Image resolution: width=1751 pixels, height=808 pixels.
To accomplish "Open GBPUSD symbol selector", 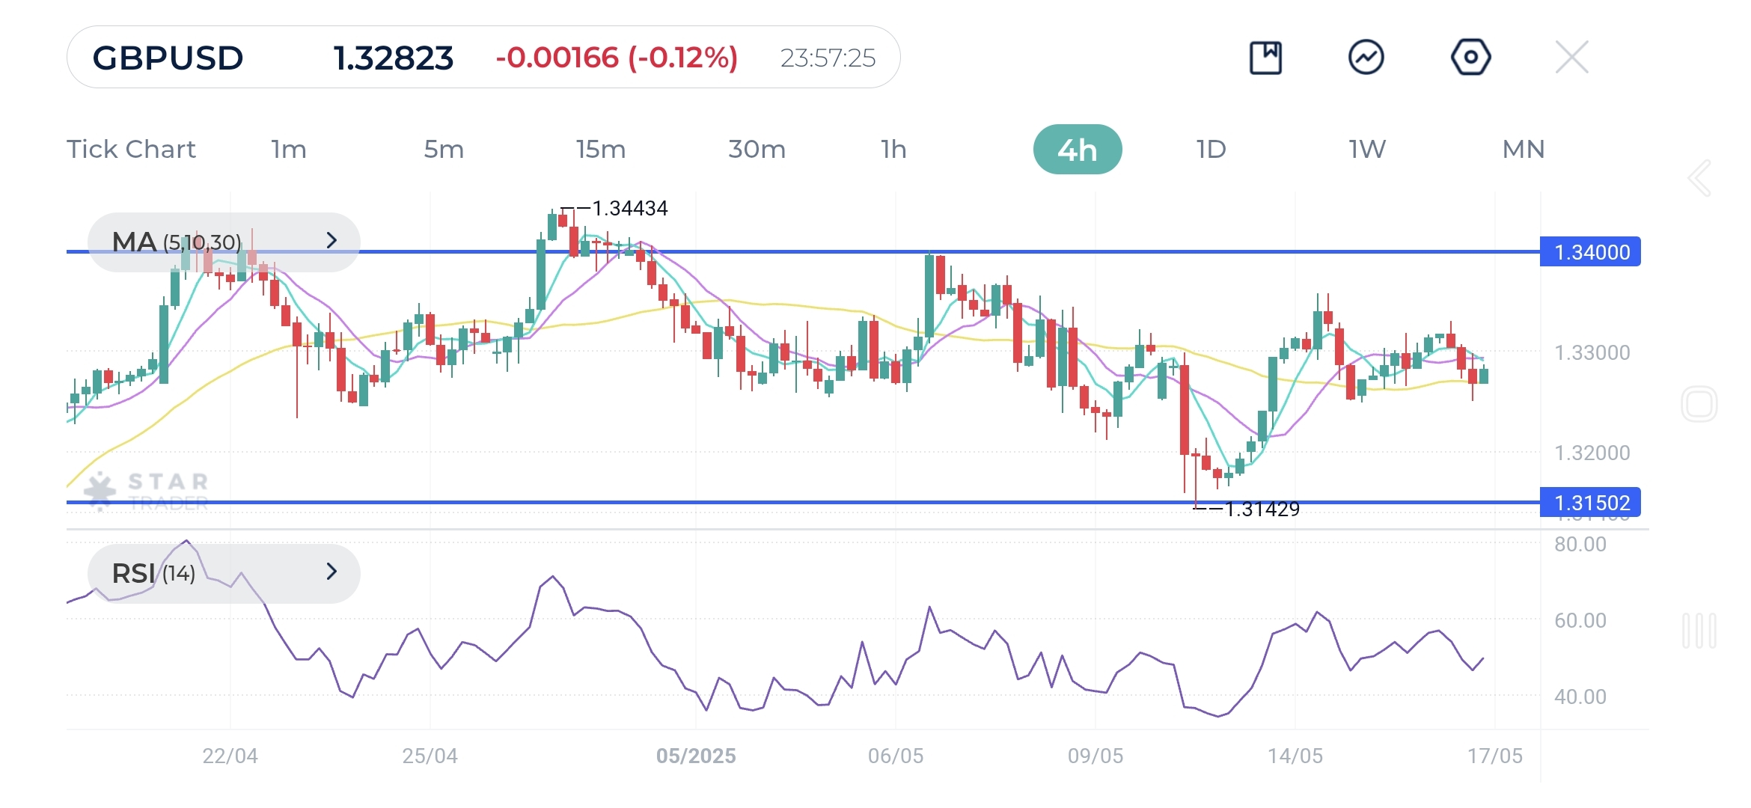I will click(x=166, y=57).
